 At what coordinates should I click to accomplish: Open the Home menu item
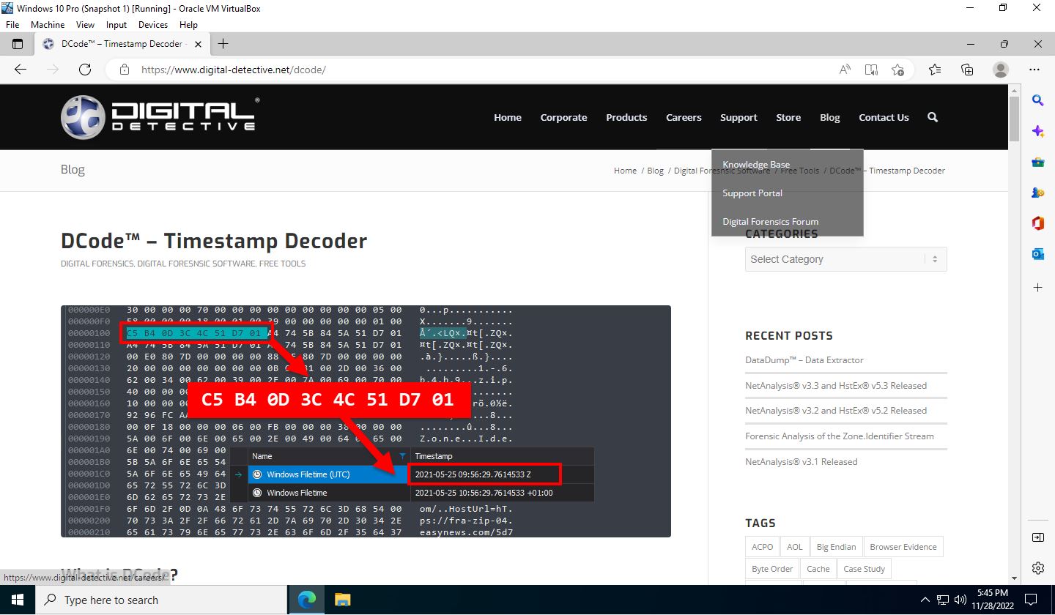pos(508,117)
